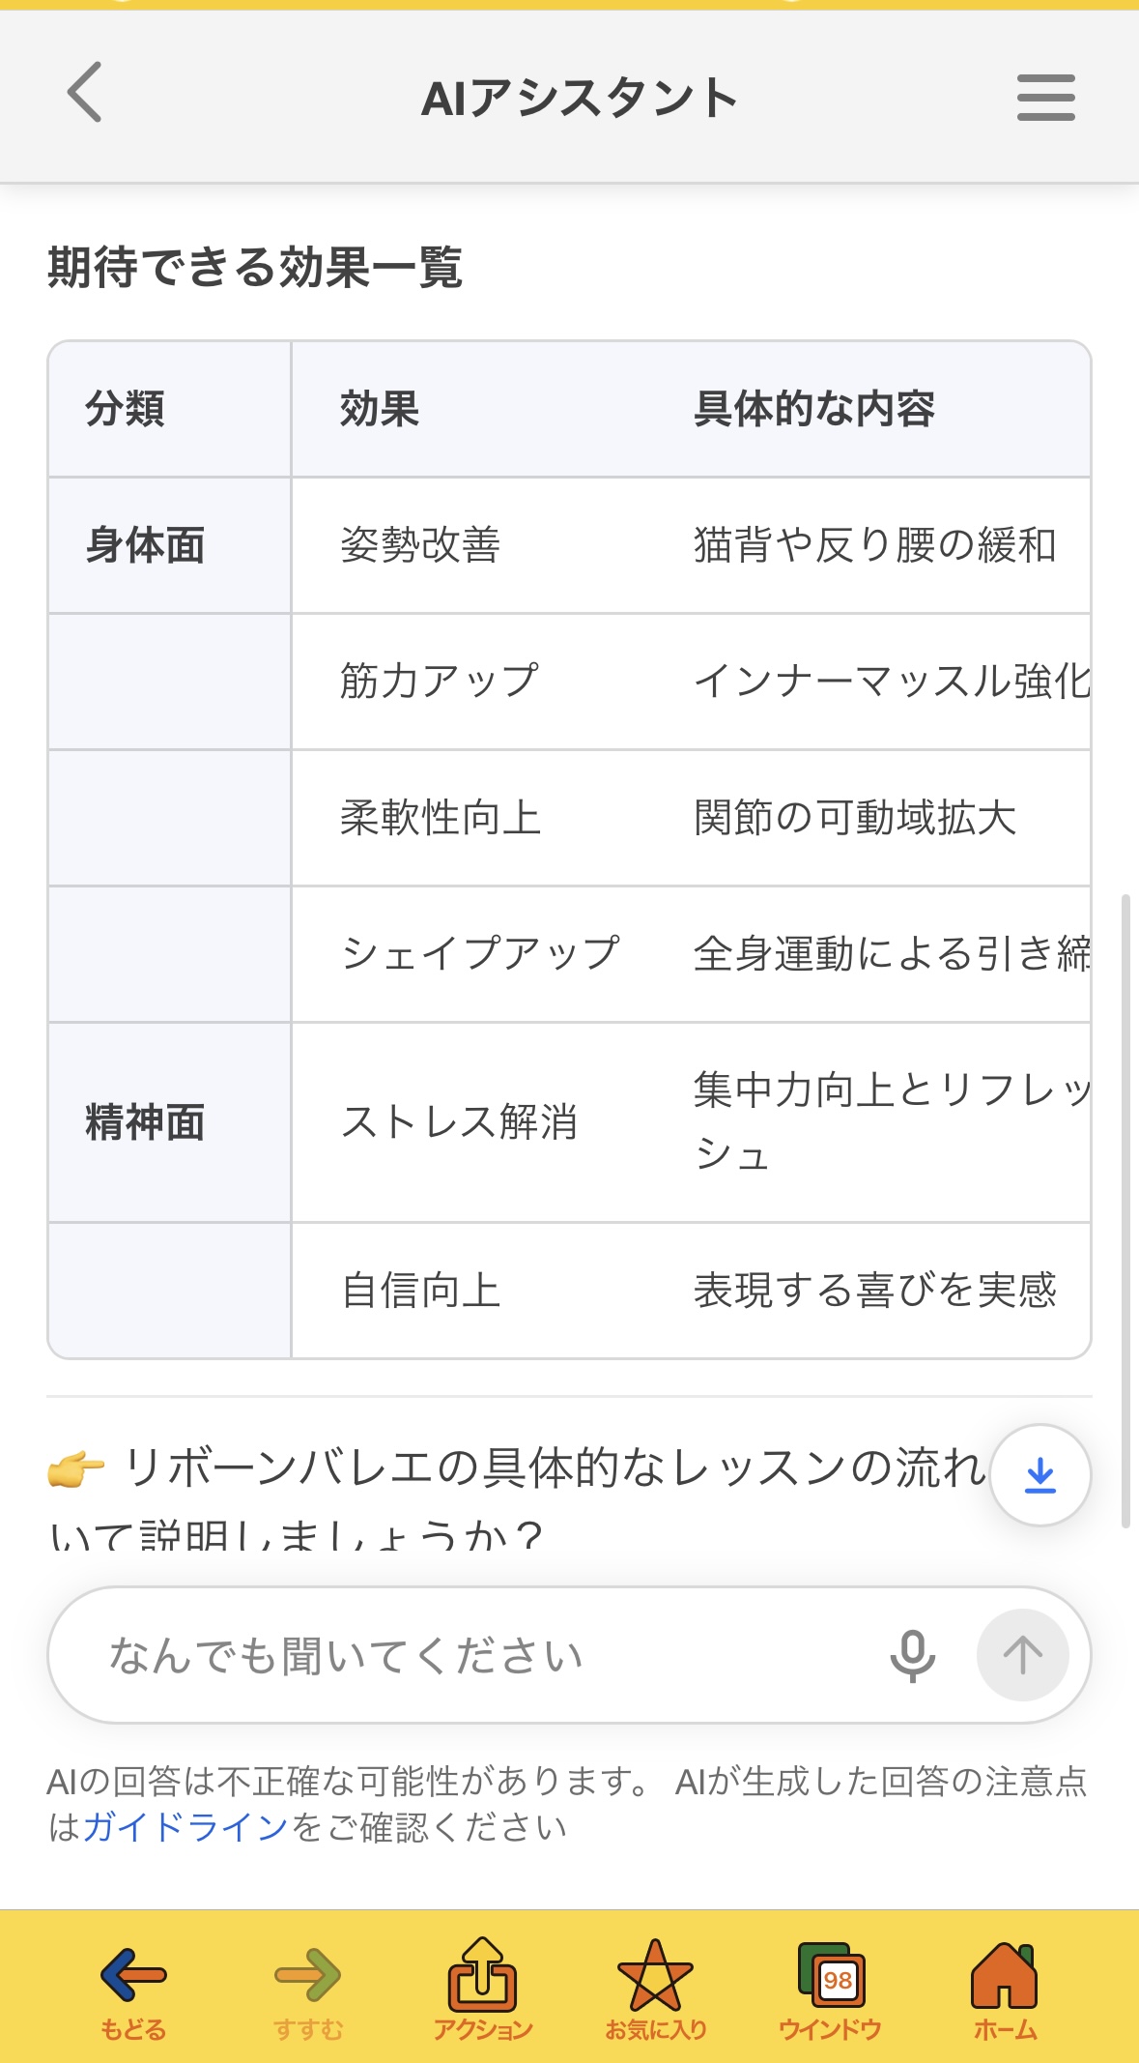Focus the なんでも聞いてください input field
1139x2063 pixels.
[464, 1655]
